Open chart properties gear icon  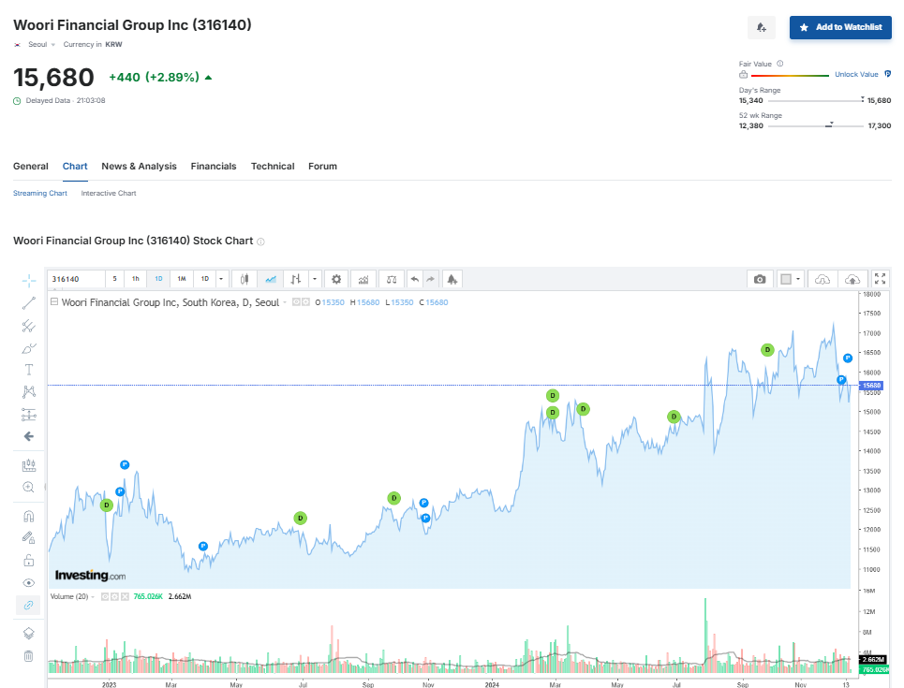(336, 280)
